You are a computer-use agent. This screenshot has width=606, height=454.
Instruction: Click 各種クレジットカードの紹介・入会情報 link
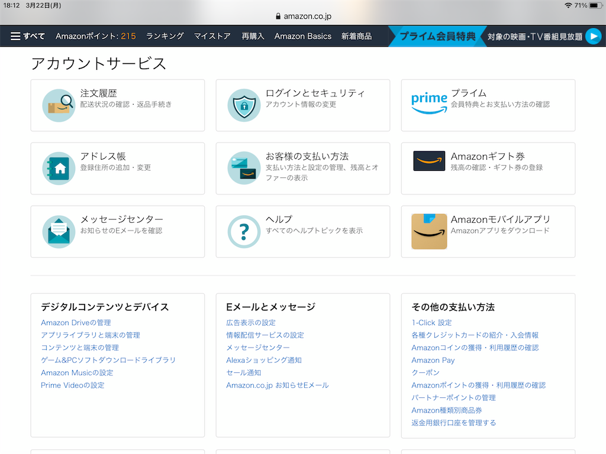(475, 335)
